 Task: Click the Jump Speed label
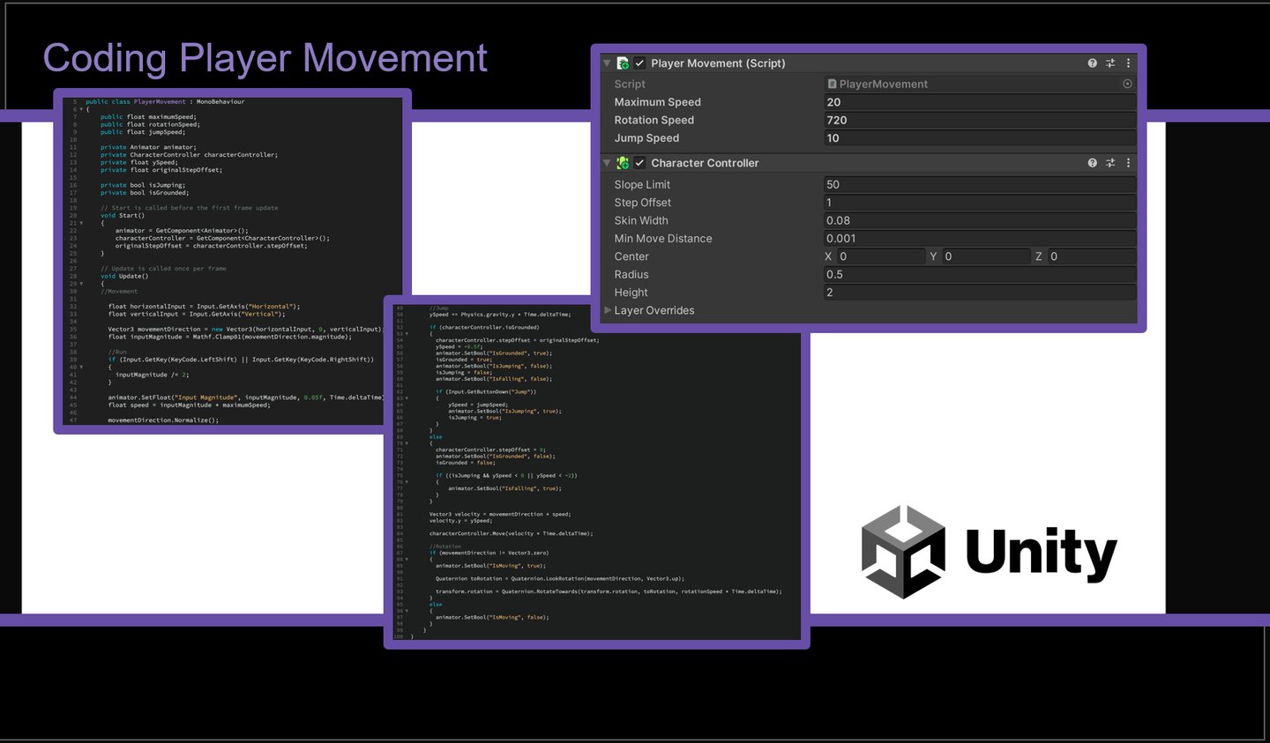tap(646, 138)
